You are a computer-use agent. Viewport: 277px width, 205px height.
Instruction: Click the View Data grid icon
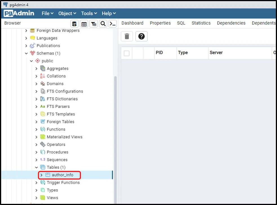pos(84,24)
